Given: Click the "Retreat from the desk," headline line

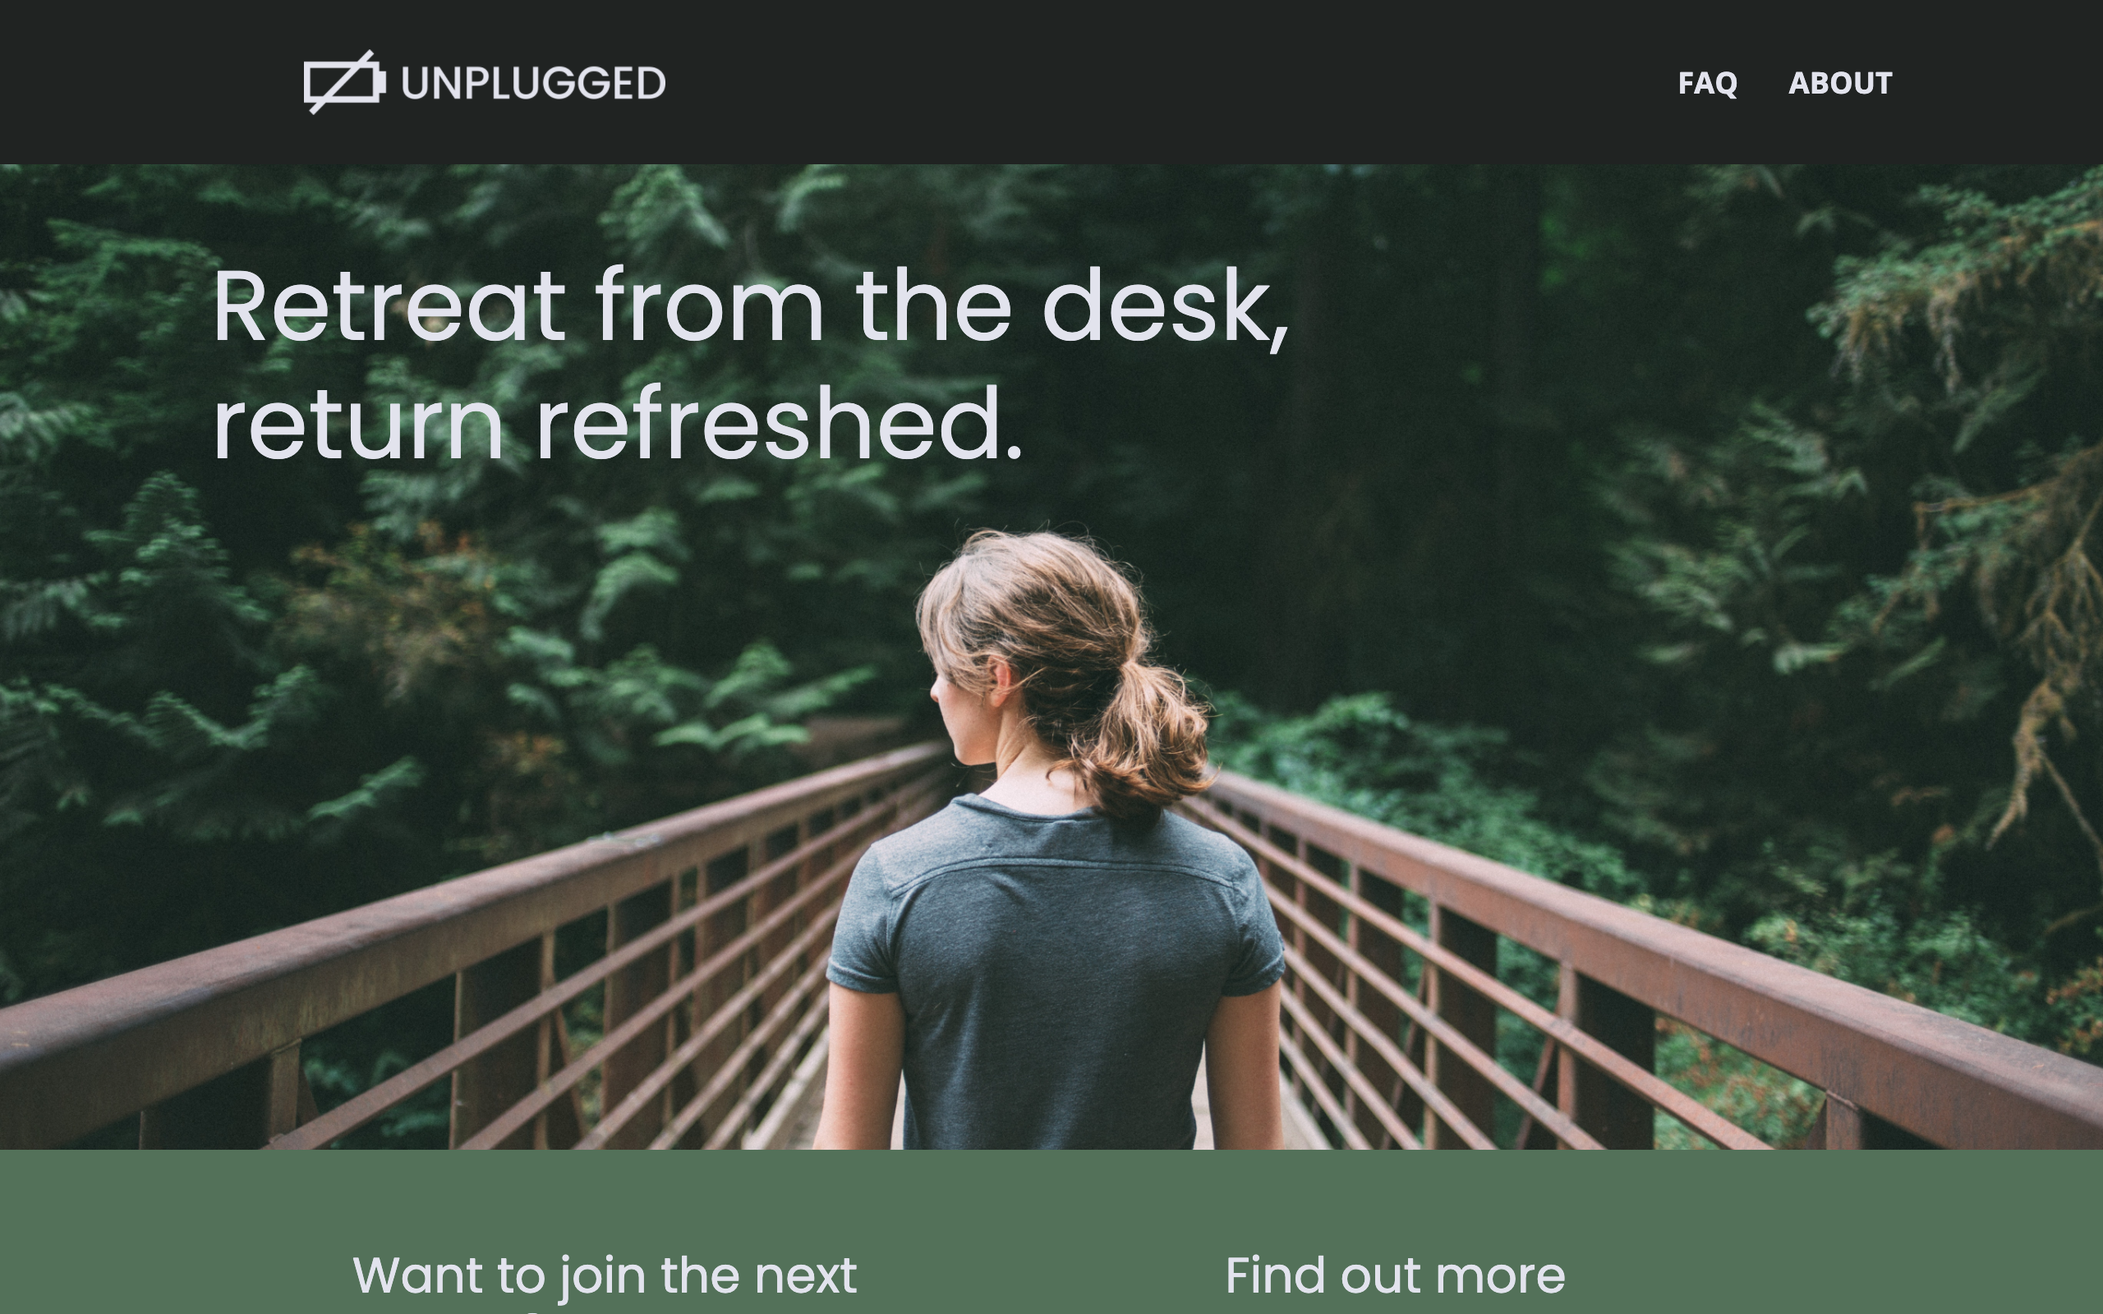Looking at the screenshot, I should point(751,307).
